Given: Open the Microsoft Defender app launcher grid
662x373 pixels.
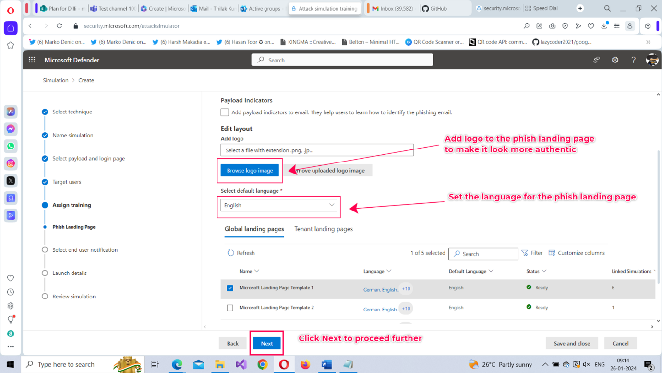Looking at the screenshot, I should pos(32,60).
